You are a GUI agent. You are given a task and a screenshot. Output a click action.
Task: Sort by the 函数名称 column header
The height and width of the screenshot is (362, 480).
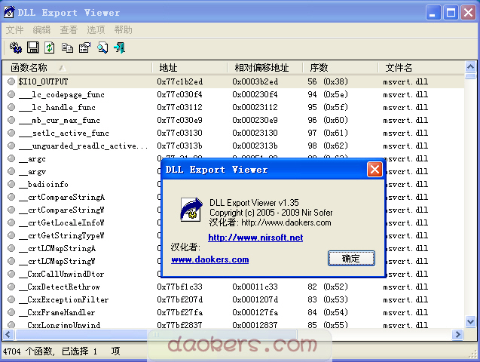[77, 67]
